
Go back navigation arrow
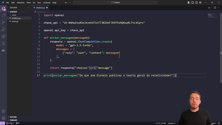pyautogui.click(x=66, y=2)
